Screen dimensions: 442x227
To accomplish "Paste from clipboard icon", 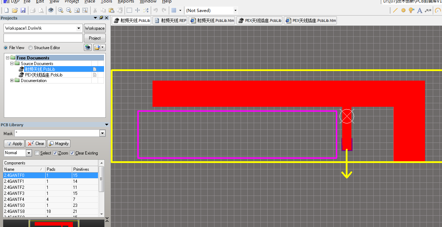I will point(111,10).
